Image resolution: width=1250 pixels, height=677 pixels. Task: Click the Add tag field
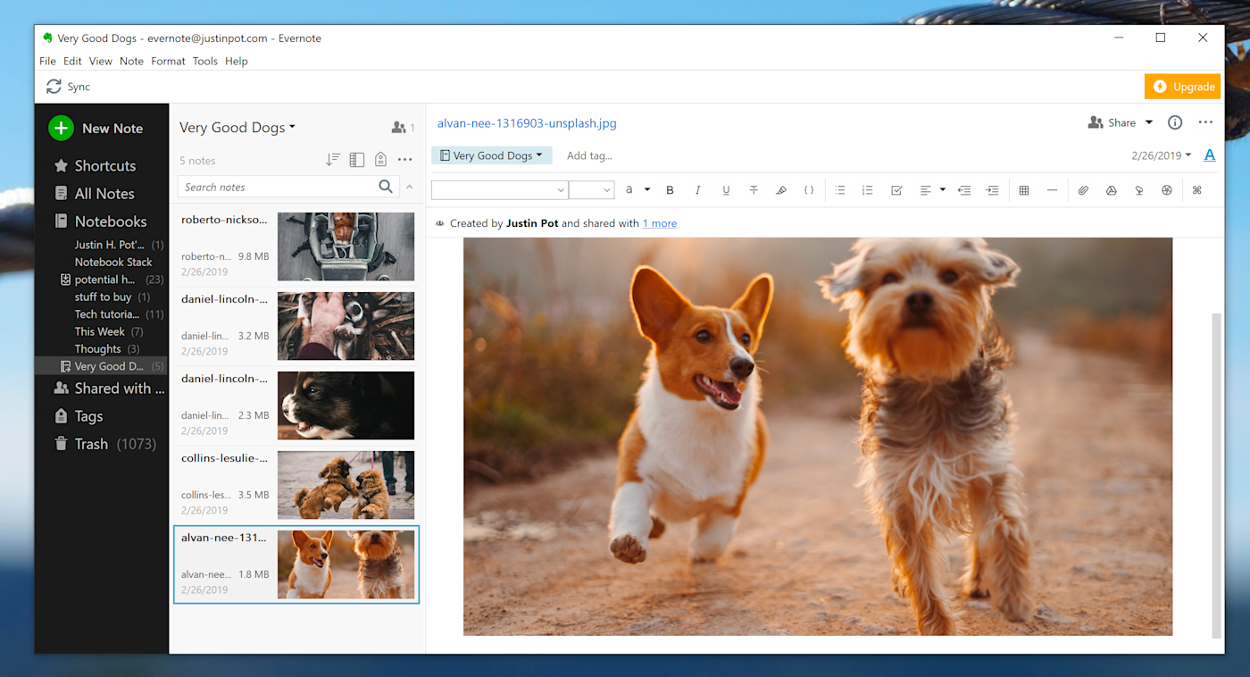click(589, 155)
